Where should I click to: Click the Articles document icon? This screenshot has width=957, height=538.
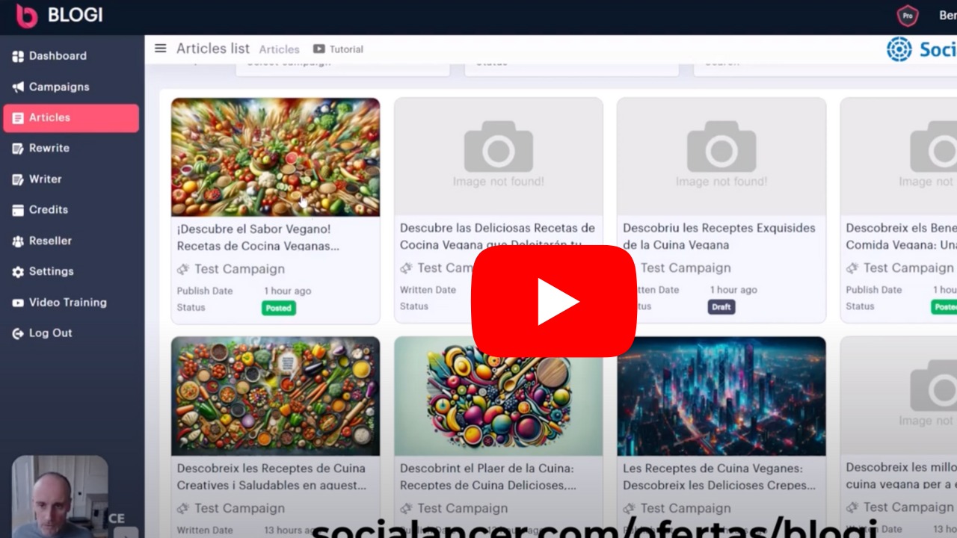pos(18,118)
